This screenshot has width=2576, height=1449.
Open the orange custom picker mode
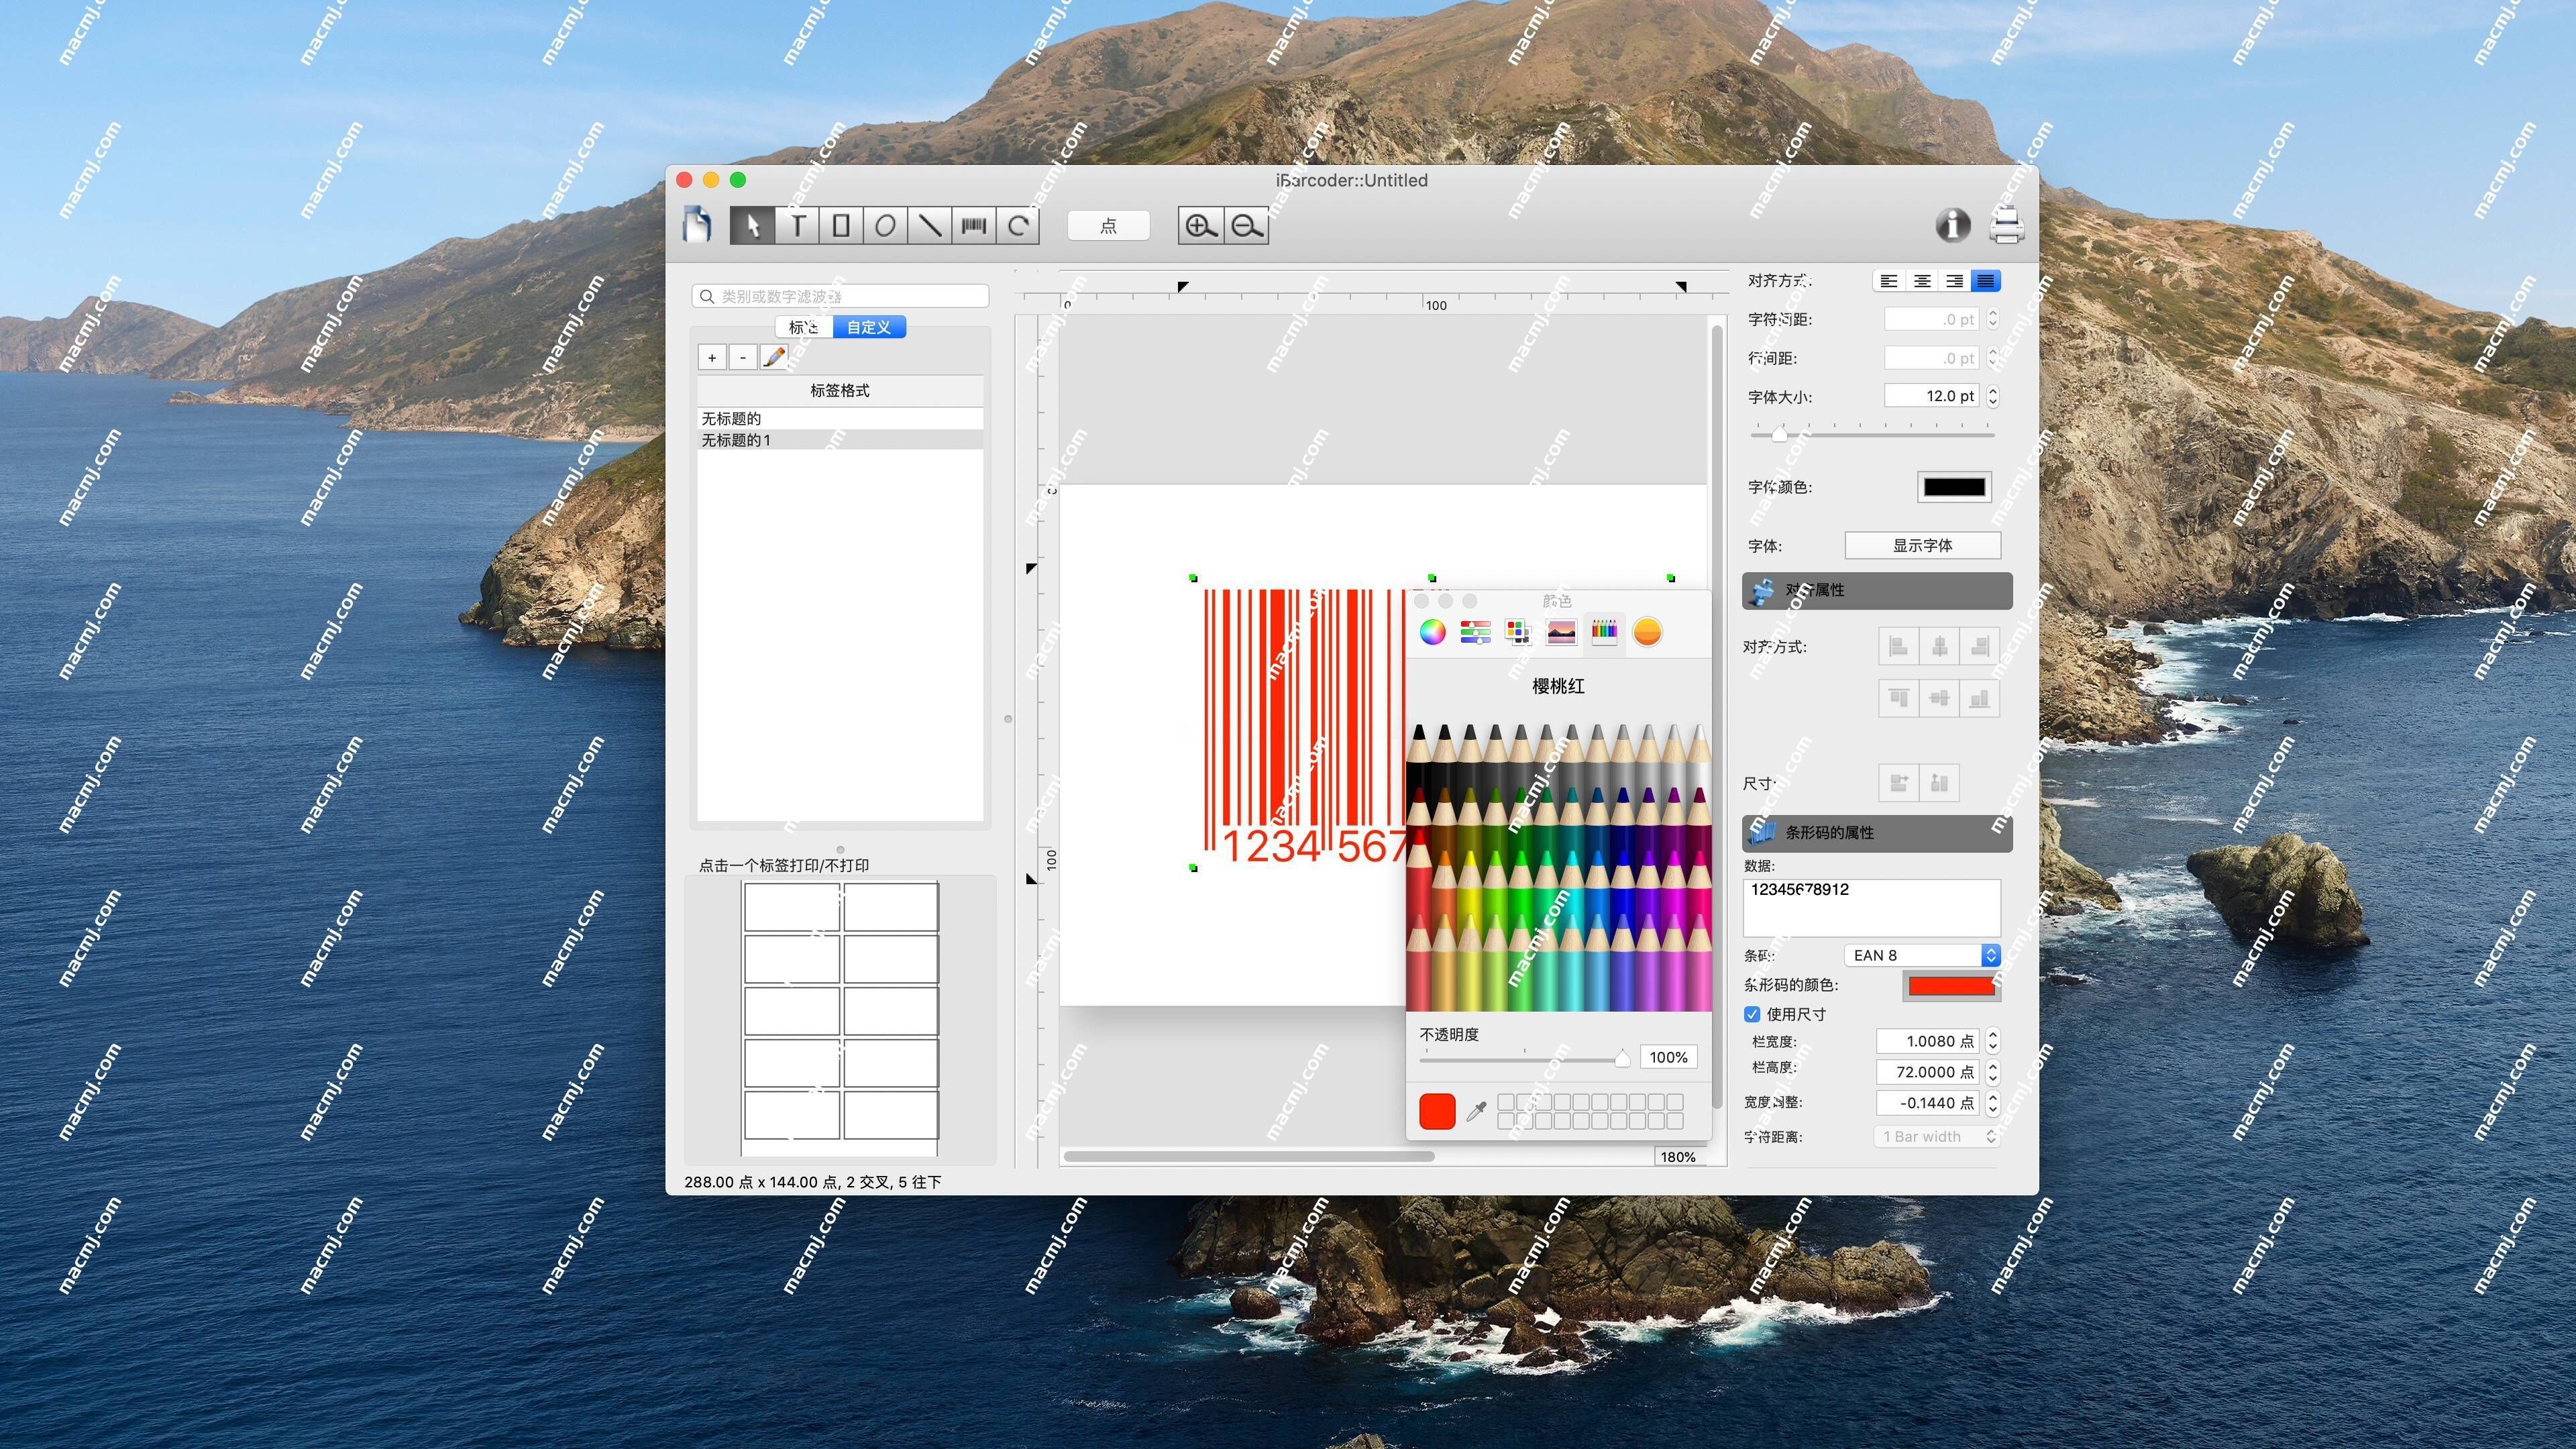(1647, 632)
